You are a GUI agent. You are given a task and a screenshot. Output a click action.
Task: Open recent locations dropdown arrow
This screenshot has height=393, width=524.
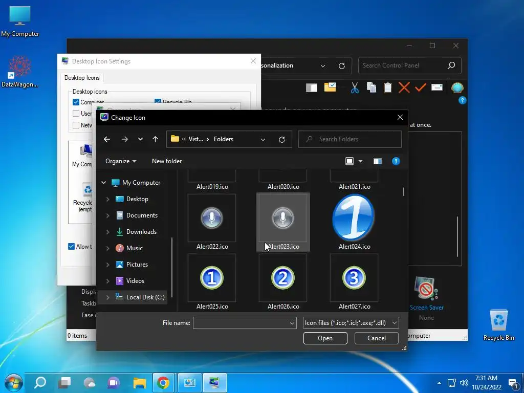tap(140, 139)
